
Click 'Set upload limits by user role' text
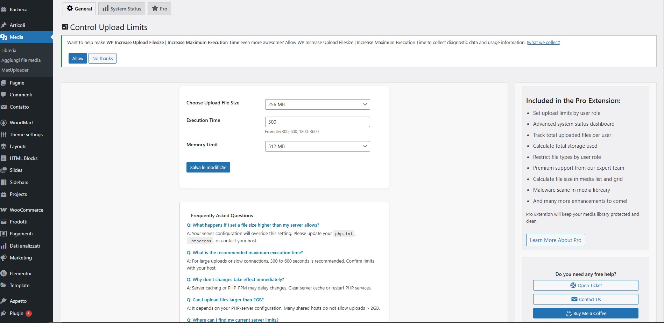pos(566,113)
